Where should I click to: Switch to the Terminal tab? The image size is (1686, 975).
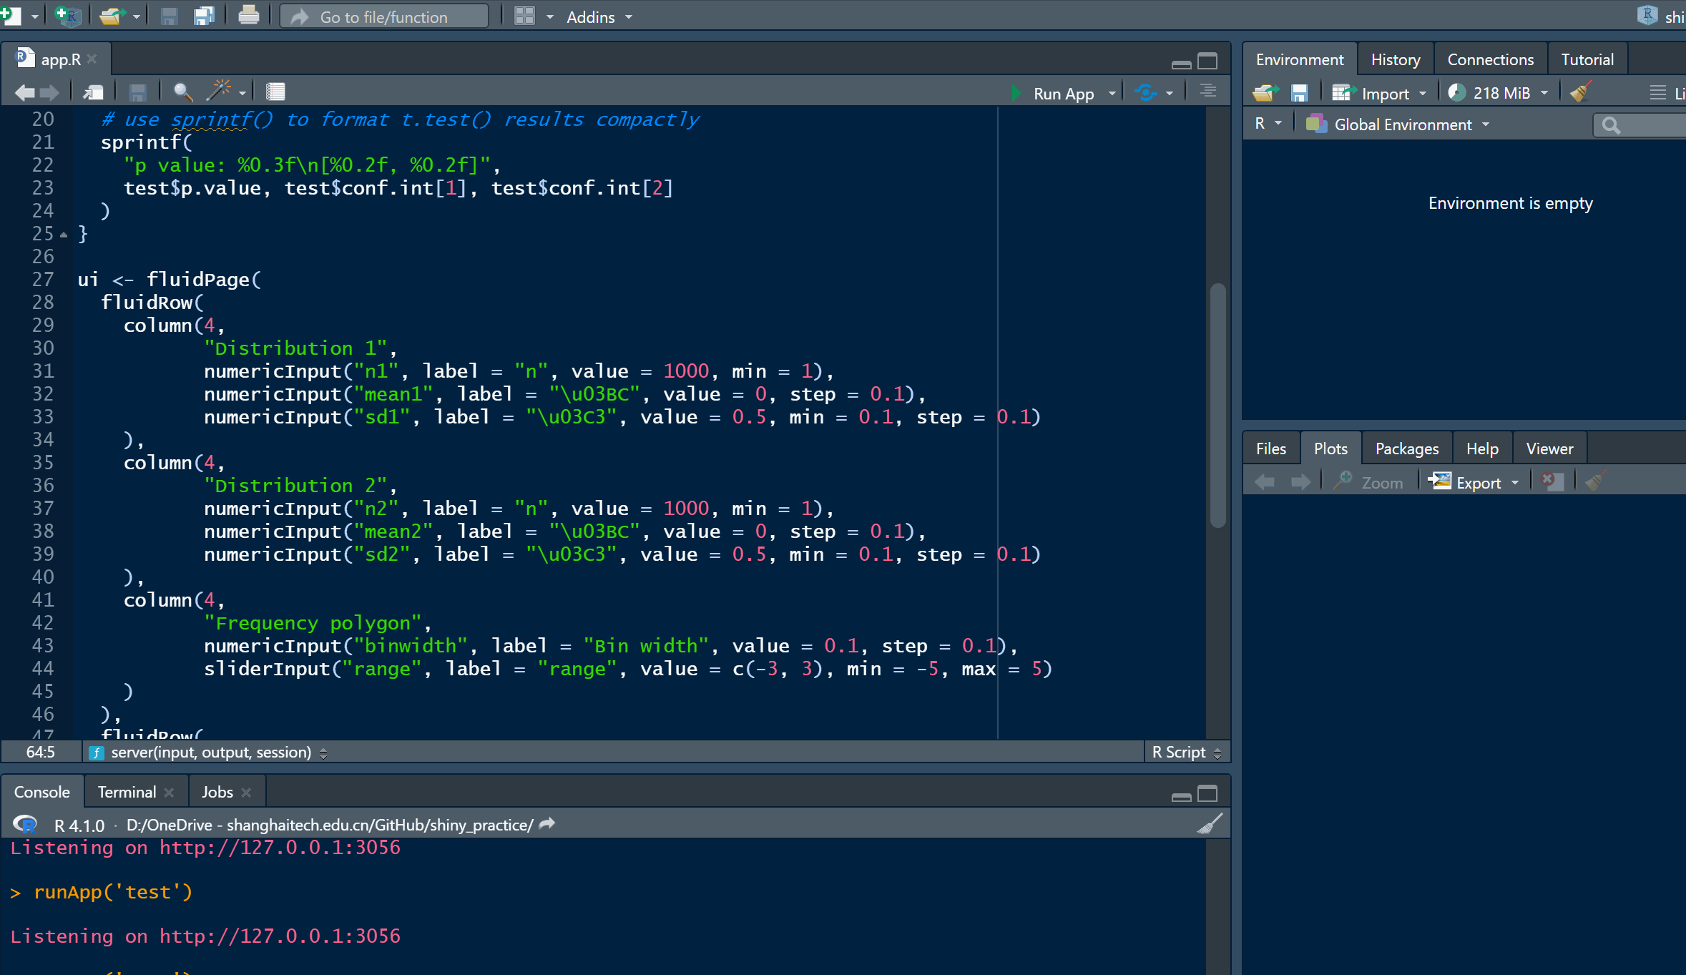(127, 792)
